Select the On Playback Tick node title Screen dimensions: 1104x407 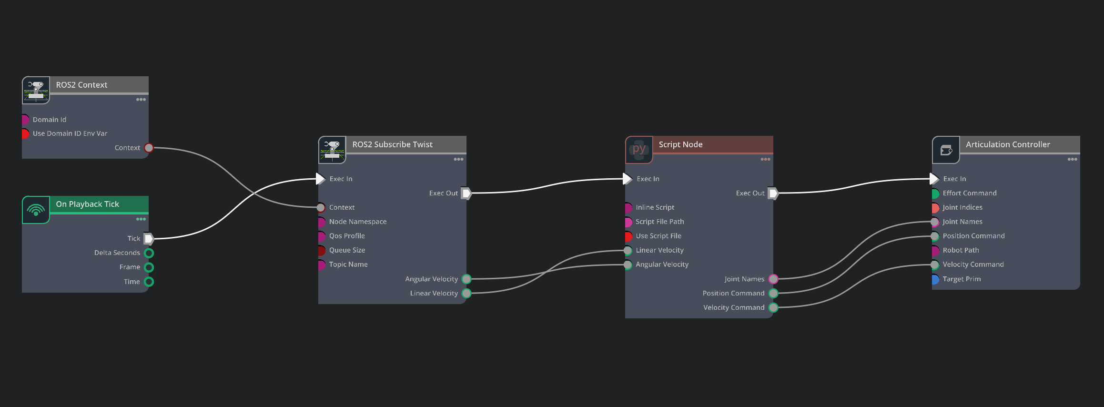[88, 204]
